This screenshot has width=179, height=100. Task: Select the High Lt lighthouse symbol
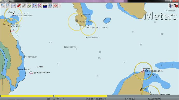(x=143, y=70)
